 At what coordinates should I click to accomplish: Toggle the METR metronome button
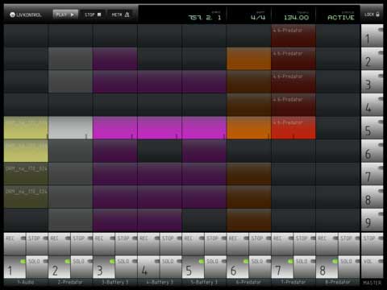pos(120,14)
